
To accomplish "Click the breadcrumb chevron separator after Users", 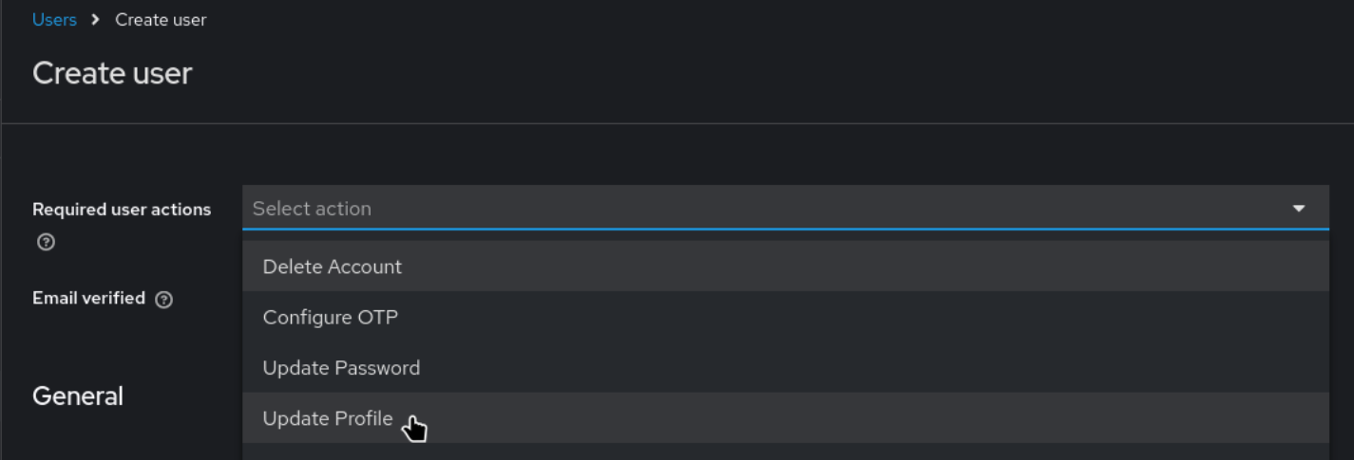I will [96, 20].
